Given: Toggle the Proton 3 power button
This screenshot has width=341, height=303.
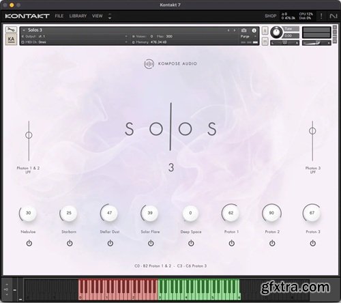Looking at the screenshot, I should [313, 243].
